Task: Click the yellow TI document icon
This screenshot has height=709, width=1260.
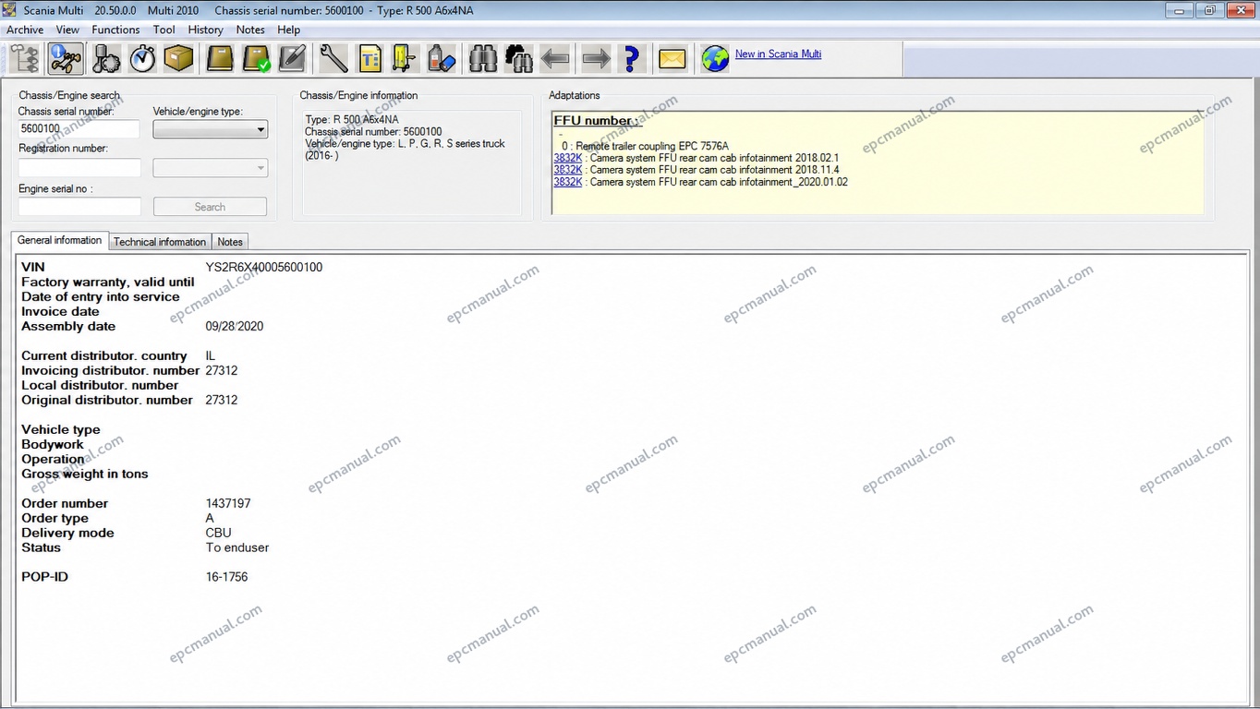Action: pos(370,59)
